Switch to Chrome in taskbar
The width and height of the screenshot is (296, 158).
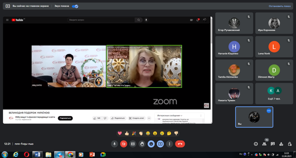[x=70, y=155]
